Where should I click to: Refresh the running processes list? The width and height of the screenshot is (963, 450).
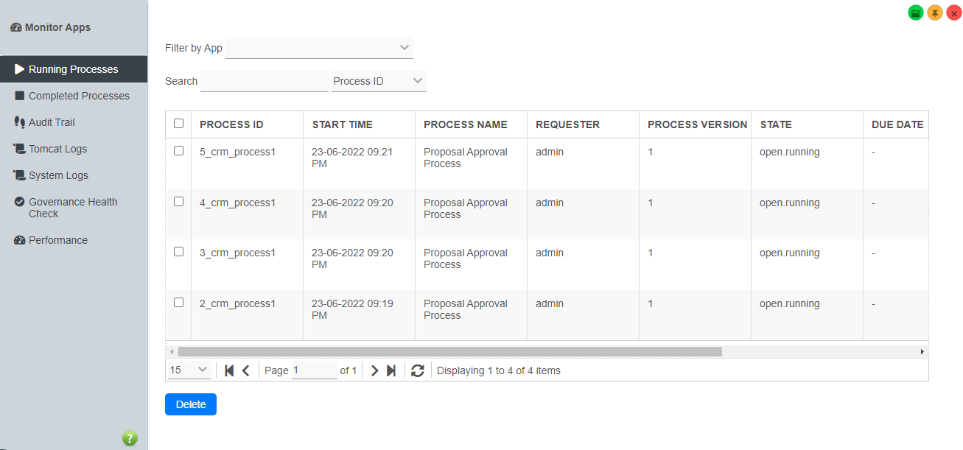click(x=418, y=370)
